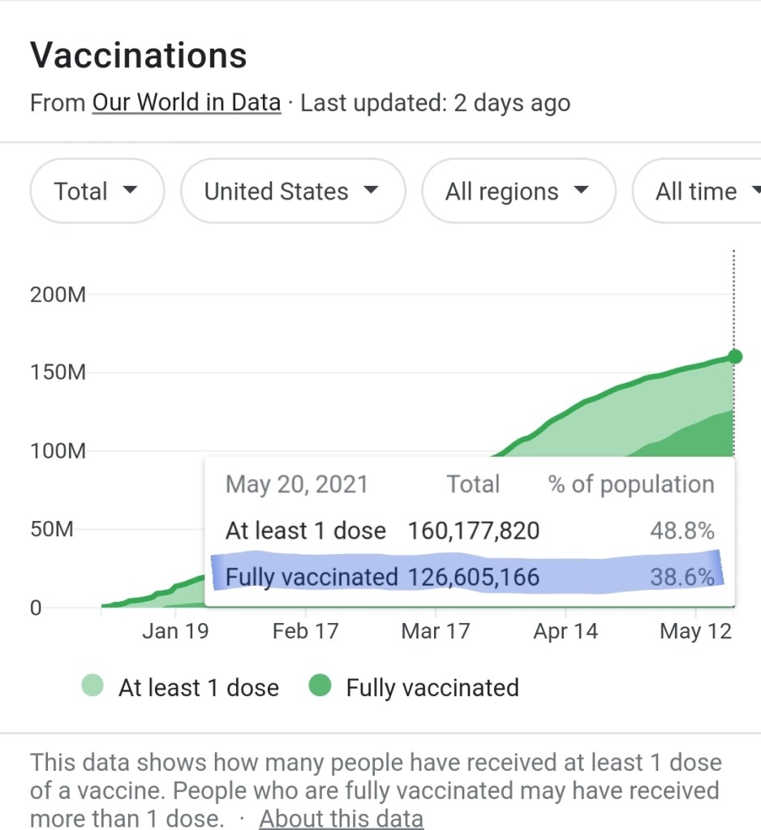Open the Our World in Data link
The height and width of the screenshot is (830, 761).
[x=187, y=104]
